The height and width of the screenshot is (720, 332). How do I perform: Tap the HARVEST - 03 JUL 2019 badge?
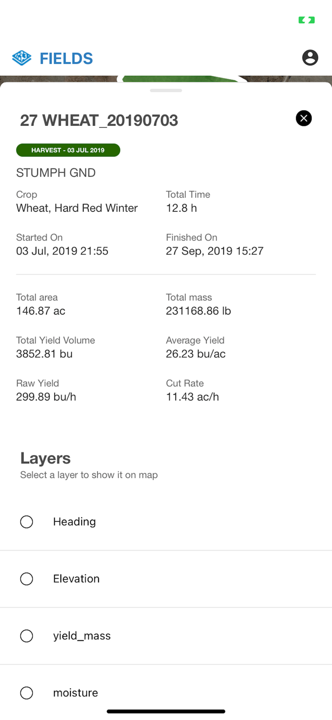click(x=68, y=150)
